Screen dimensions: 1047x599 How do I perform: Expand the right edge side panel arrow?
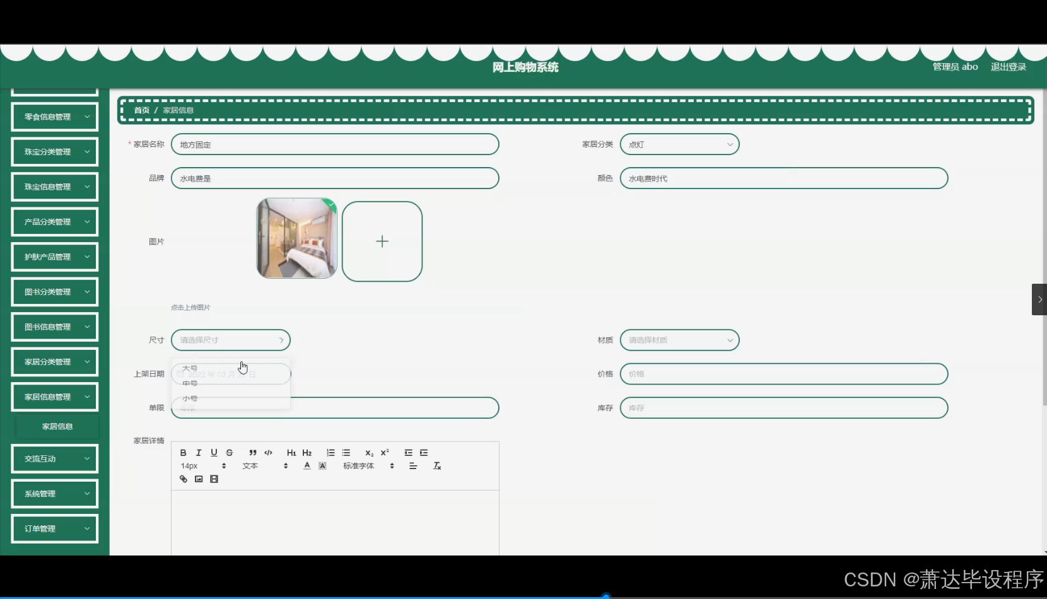point(1039,299)
